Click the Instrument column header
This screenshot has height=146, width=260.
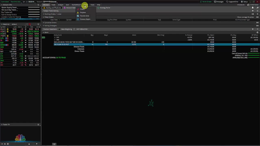58,35
